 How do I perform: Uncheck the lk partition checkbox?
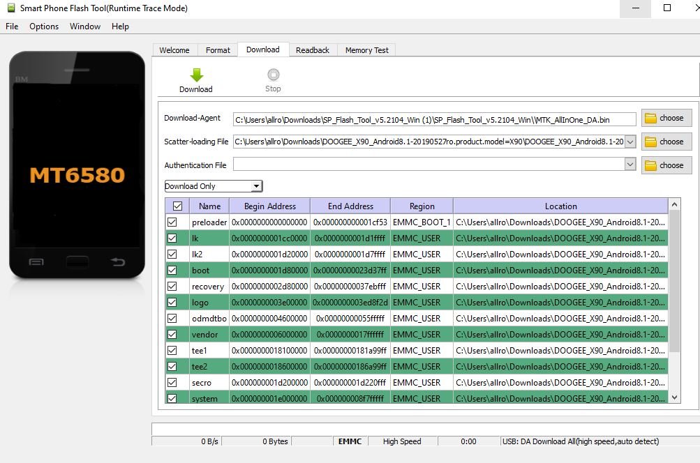tap(172, 238)
